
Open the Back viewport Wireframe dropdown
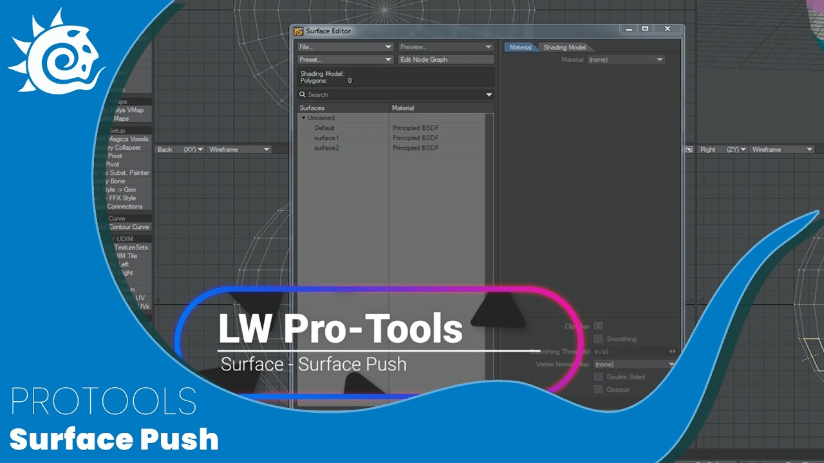(239, 149)
